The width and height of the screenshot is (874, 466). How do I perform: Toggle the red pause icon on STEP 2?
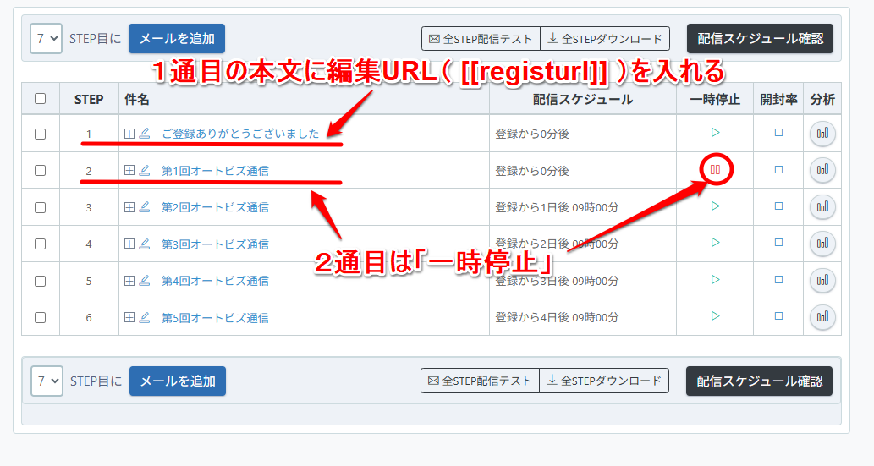coord(715,169)
